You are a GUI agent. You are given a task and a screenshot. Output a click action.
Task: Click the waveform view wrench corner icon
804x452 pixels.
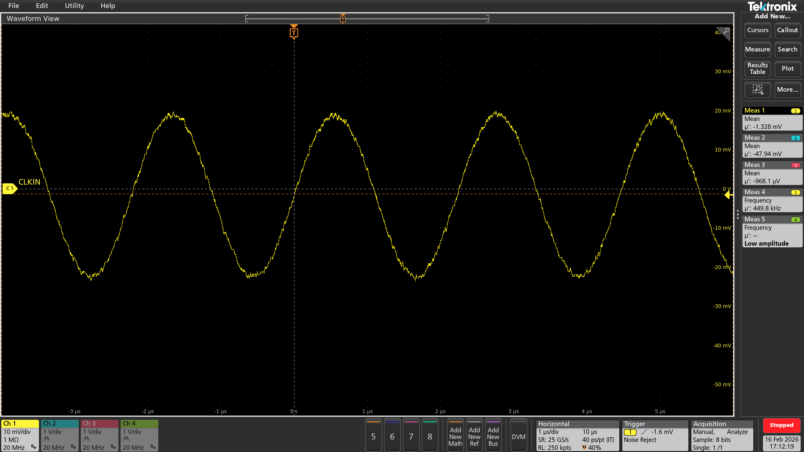click(x=726, y=32)
